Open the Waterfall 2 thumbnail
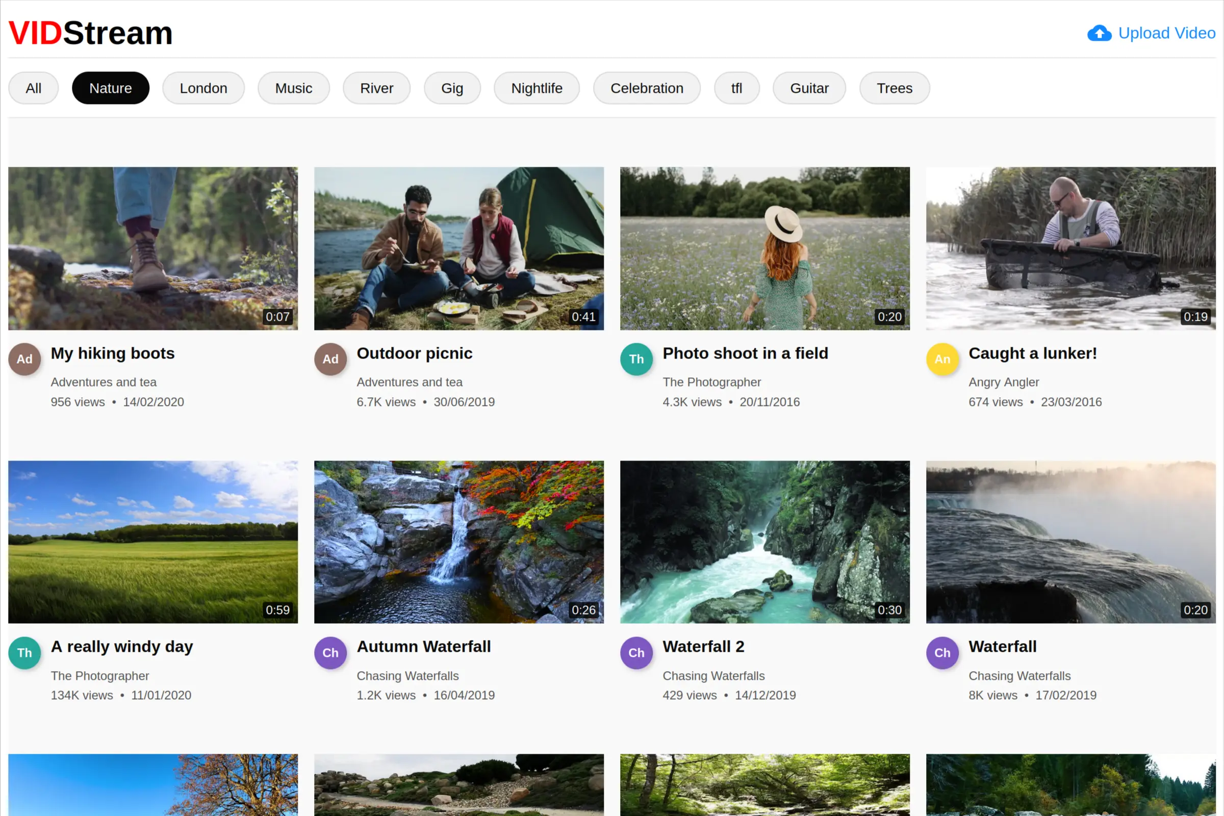This screenshot has width=1224, height=816. [764, 542]
